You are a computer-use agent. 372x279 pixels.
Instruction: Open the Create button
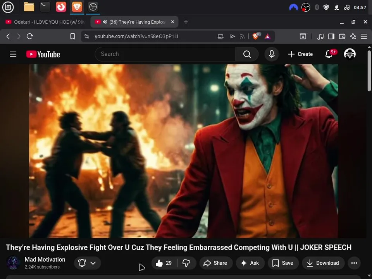pos(300,54)
